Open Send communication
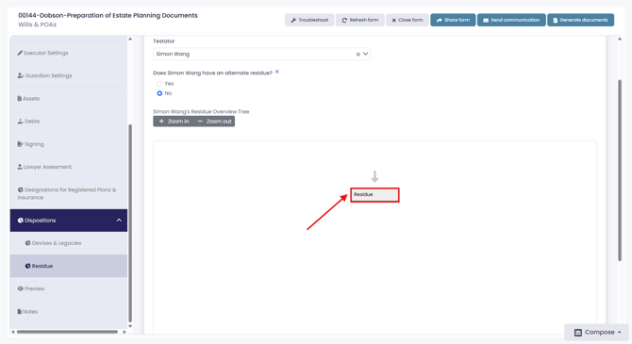 511,20
